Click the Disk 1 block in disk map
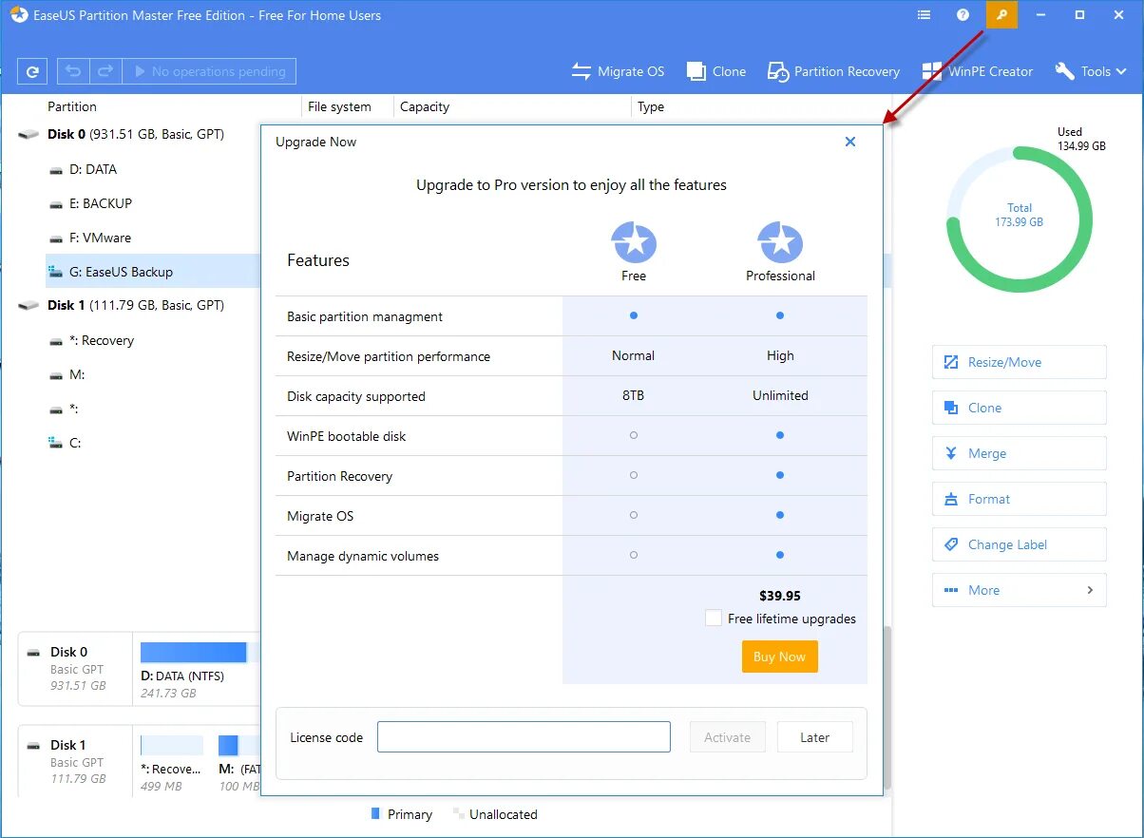Viewport: 1144px width, 838px height. pyautogui.click(x=76, y=761)
